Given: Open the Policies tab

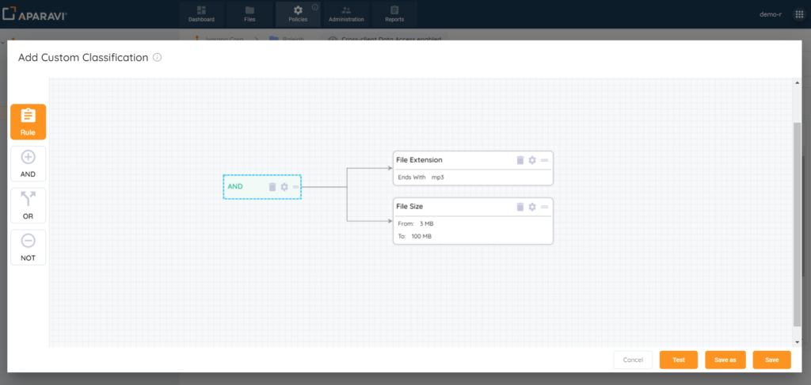Looking at the screenshot, I should pyautogui.click(x=298, y=13).
